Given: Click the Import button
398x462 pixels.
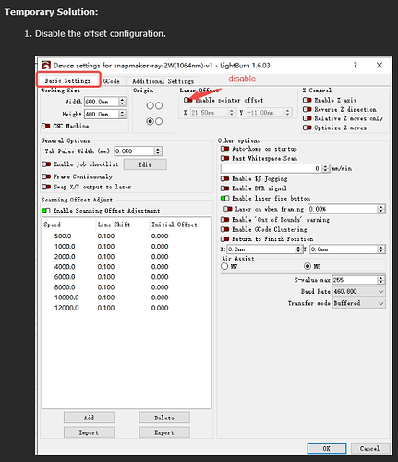Looking at the screenshot, I should point(89,432).
